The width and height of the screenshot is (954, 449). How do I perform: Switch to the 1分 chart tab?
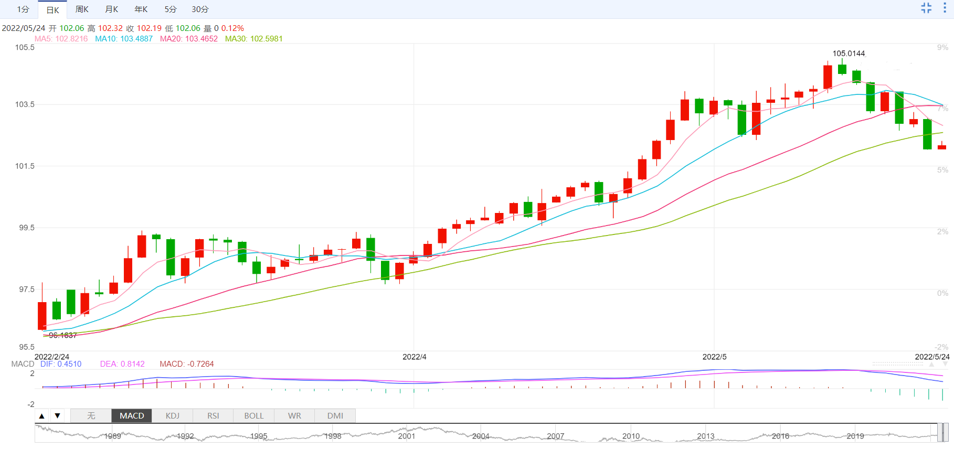pos(23,9)
